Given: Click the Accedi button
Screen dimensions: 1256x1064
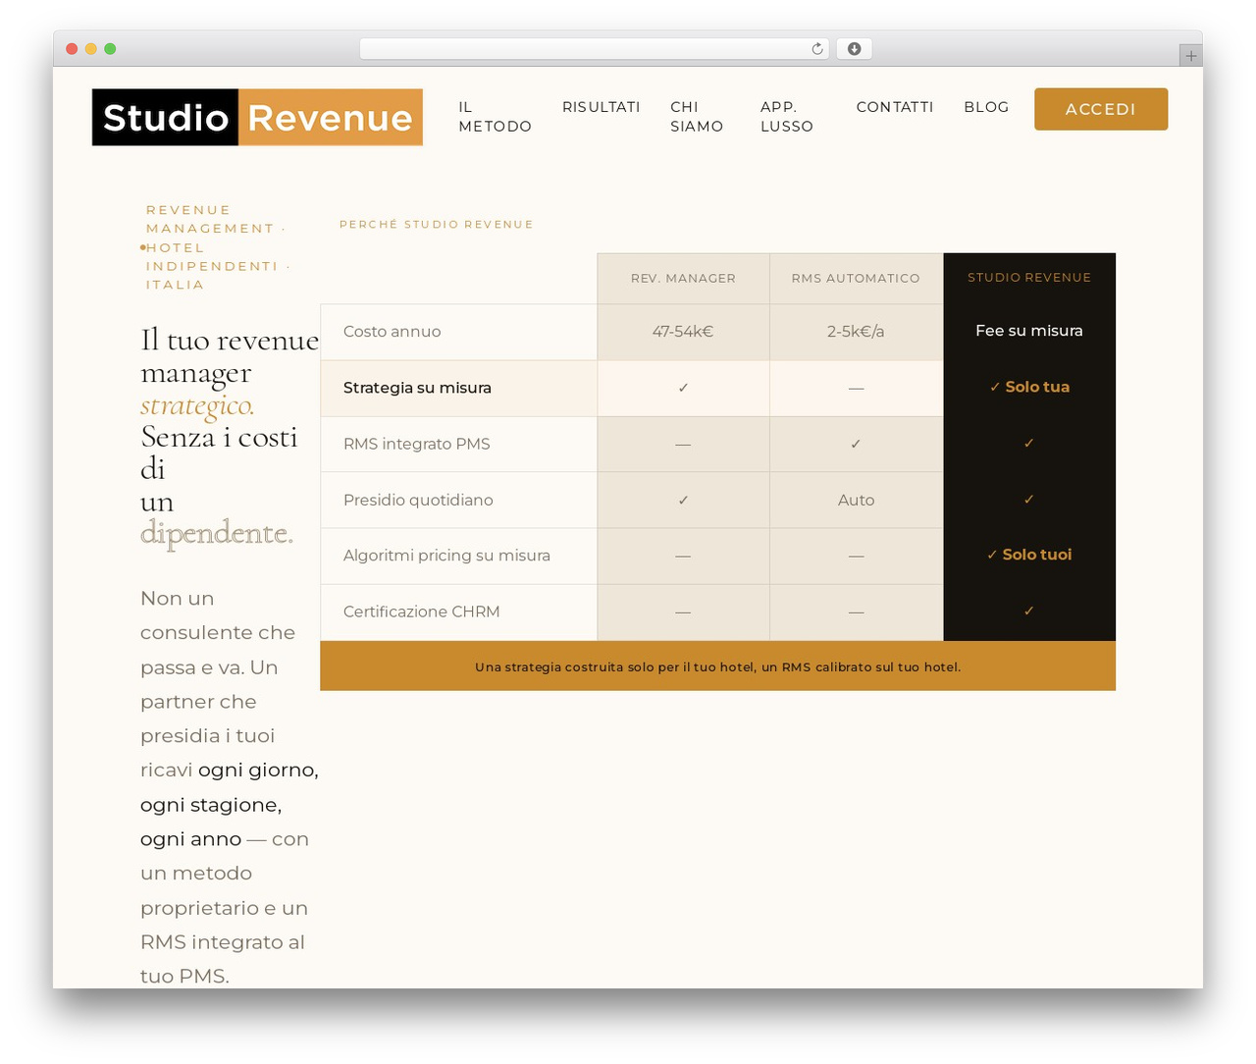Looking at the screenshot, I should click(1101, 109).
